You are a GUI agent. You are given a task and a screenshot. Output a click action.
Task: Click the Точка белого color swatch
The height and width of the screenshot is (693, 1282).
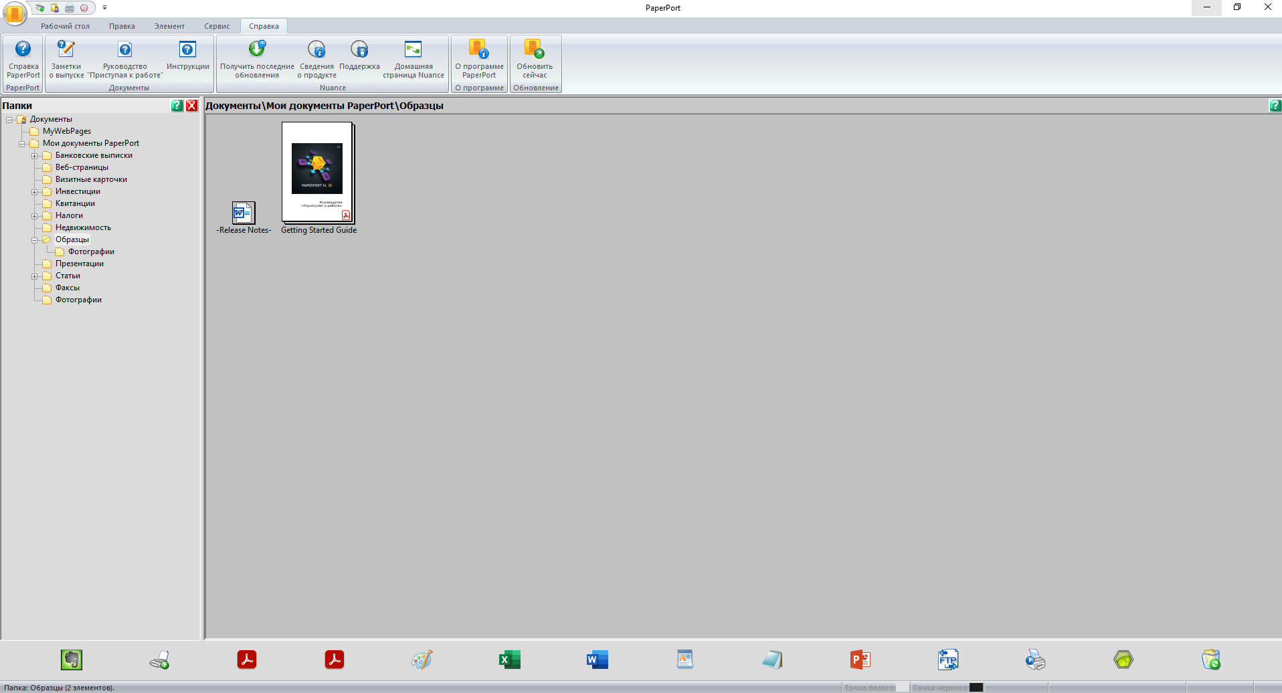pyautogui.click(x=902, y=688)
